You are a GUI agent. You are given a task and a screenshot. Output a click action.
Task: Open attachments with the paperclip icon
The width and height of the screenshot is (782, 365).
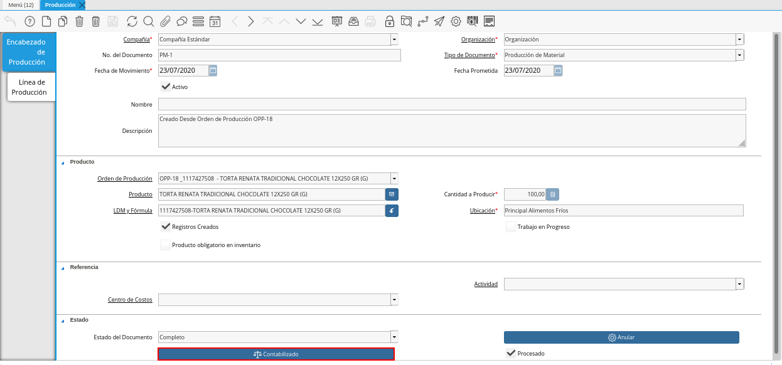point(166,21)
